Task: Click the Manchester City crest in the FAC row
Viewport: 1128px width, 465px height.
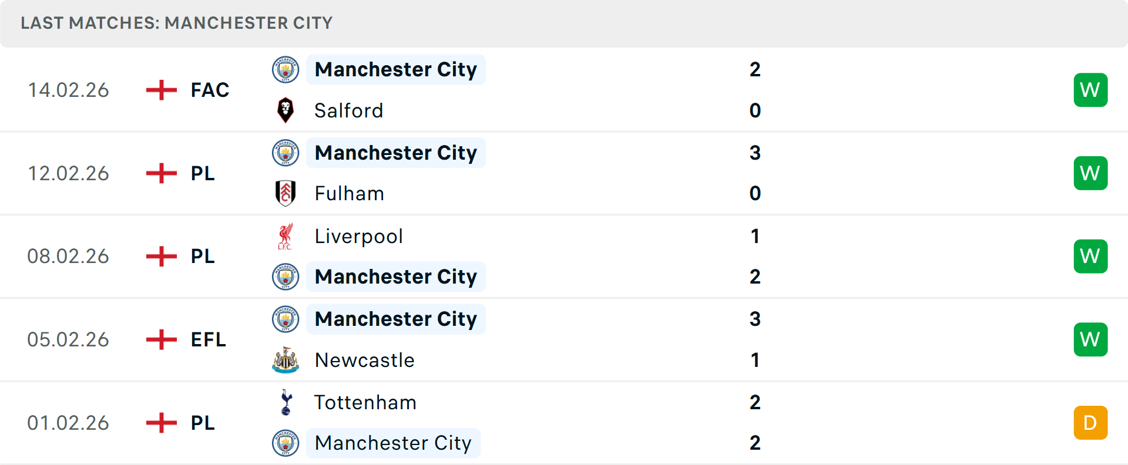Action: coord(286,69)
